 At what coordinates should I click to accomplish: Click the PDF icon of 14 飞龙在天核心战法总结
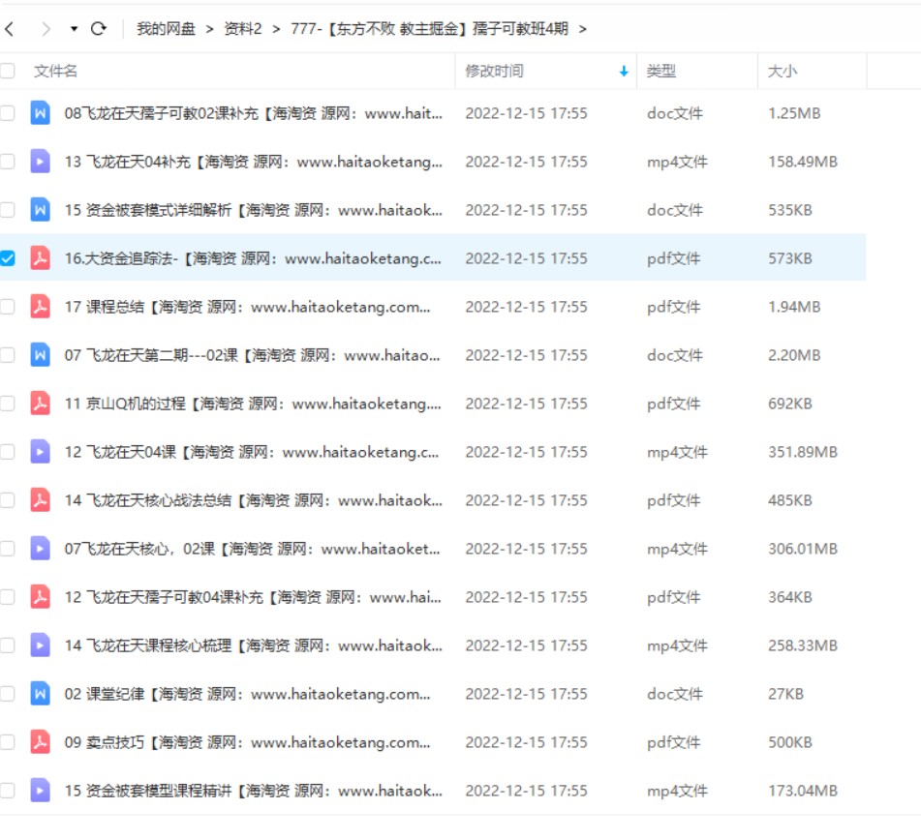[40, 500]
